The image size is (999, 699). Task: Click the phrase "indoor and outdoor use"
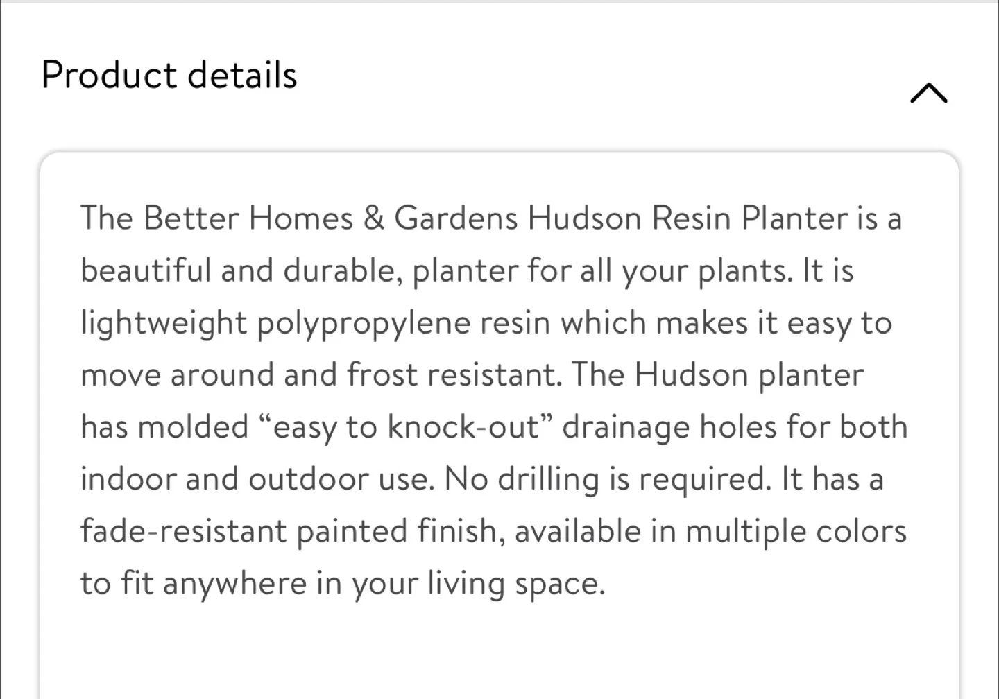pos(257,479)
